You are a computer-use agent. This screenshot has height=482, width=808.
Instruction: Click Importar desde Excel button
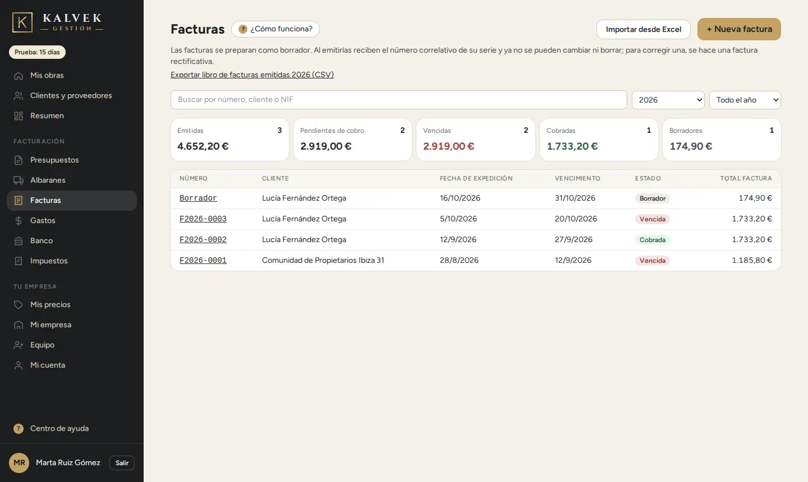tap(644, 29)
